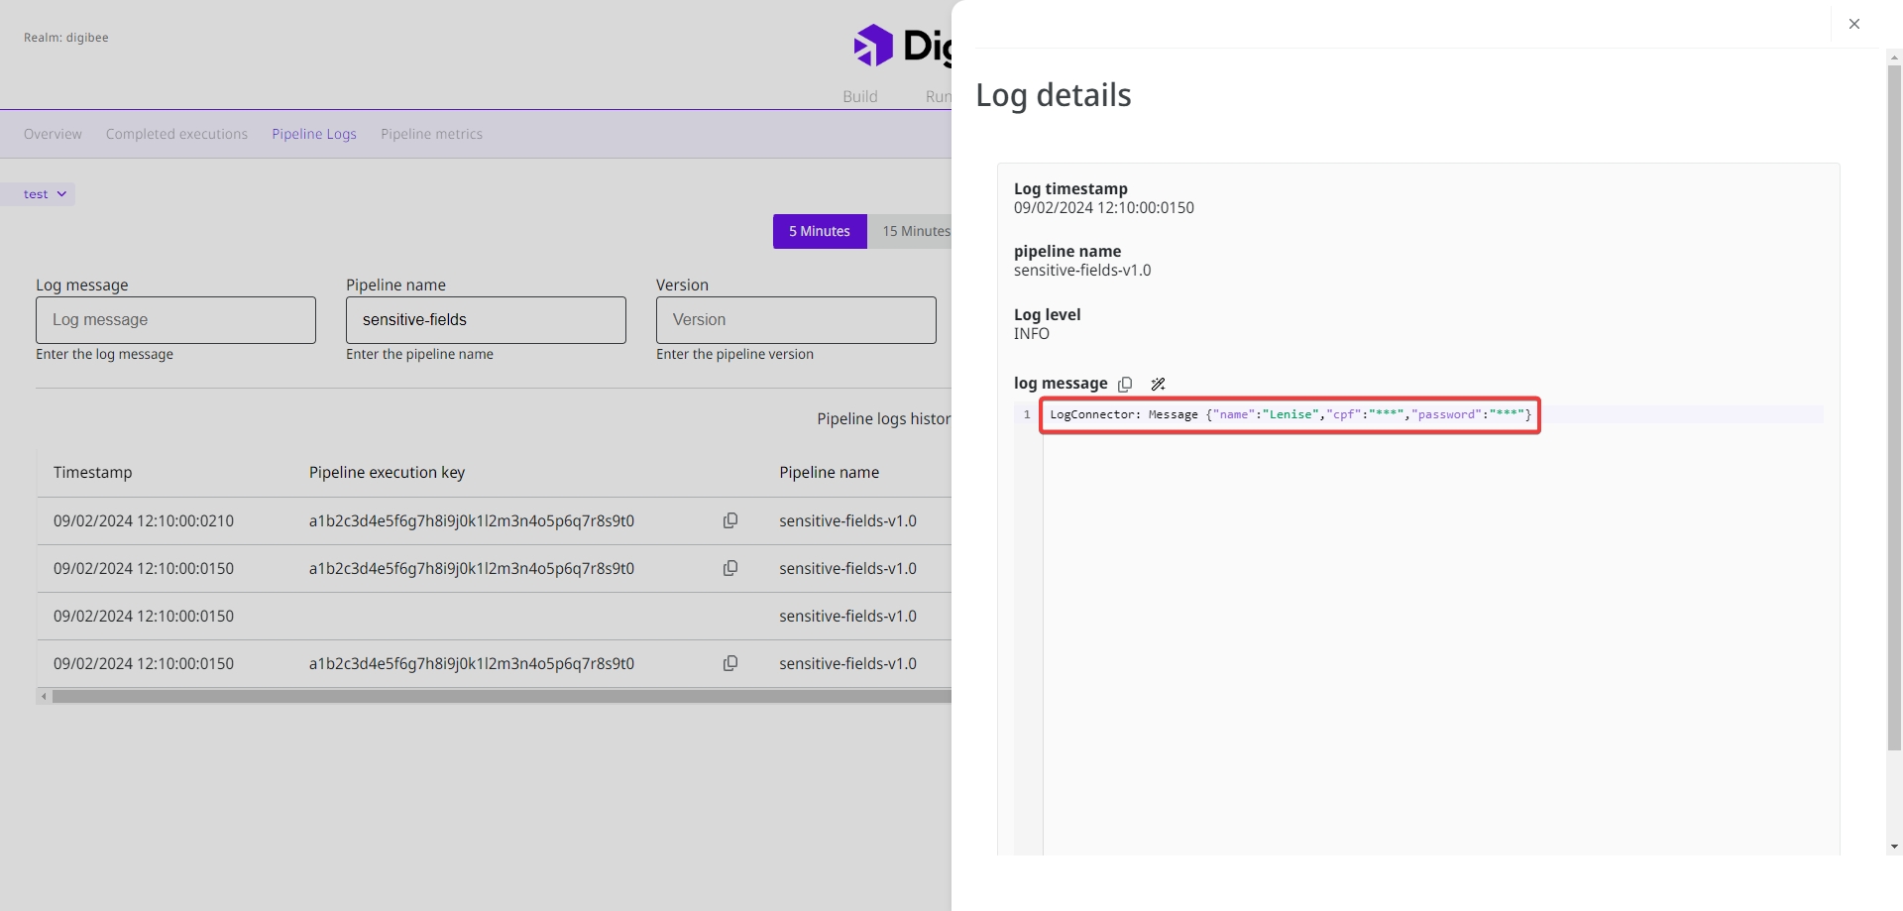Copy execution key in first log row

[x=730, y=521]
